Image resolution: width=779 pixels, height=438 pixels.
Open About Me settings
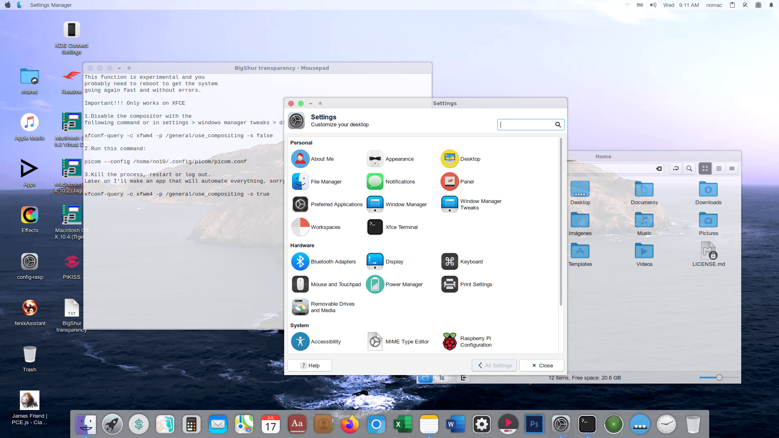pos(313,159)
